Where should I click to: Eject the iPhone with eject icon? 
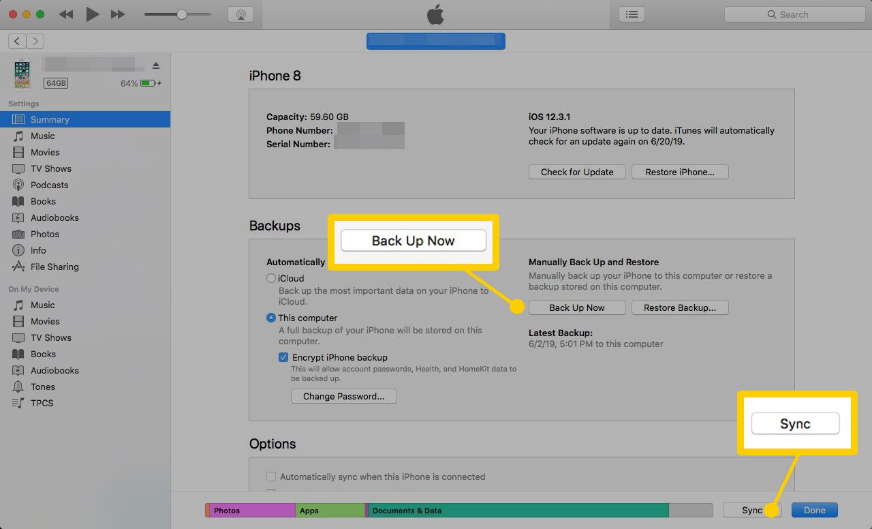156,65
